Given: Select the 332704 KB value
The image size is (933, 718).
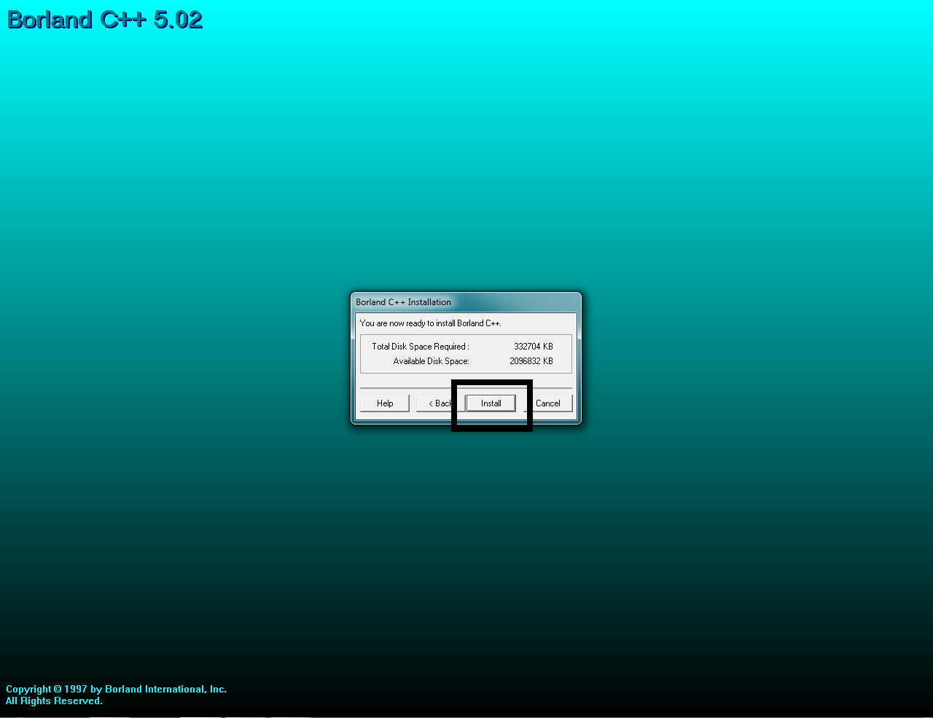Looking at the screenshot, I should [x=534, y=347].
